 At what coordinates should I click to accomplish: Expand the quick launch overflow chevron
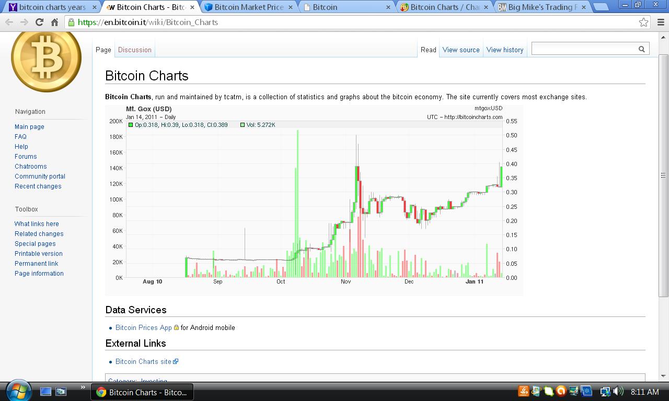pyautogui.click(x=82, y=387)
